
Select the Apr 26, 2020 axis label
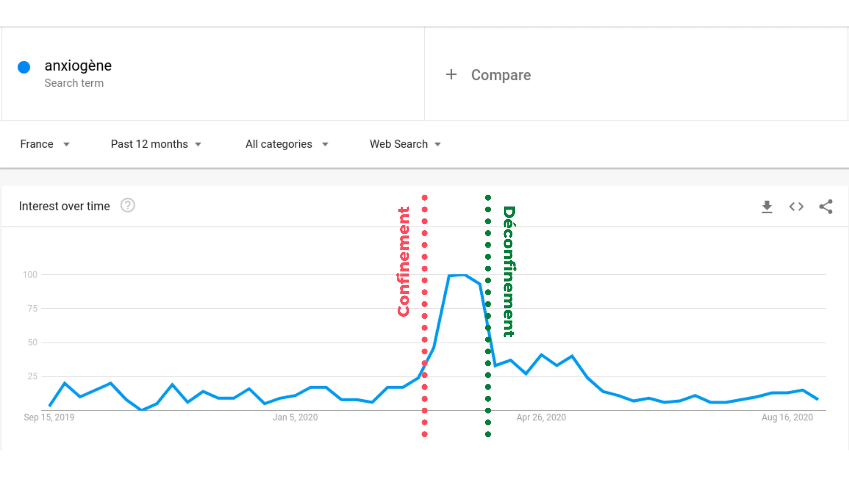pyautogui.click(x=541, y=417)
